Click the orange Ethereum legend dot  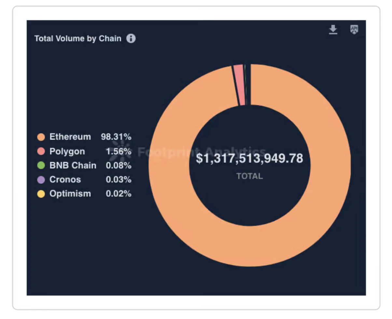pyautogui.click(x=41, y=137)
